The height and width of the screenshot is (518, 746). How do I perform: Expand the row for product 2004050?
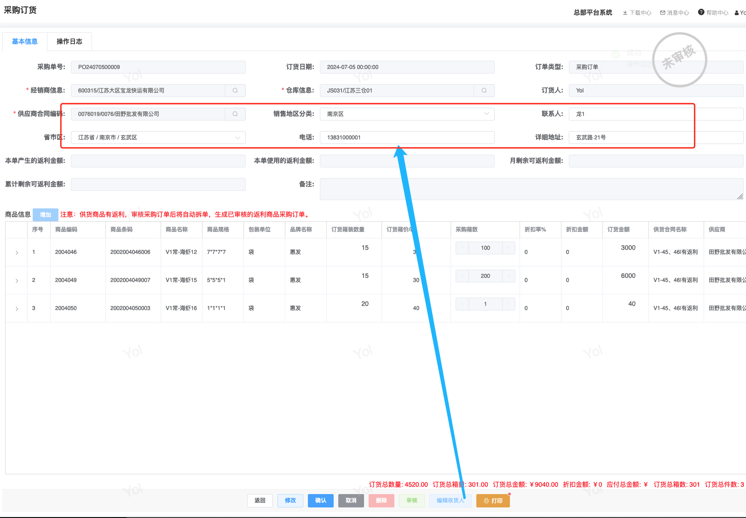(17, 309)
